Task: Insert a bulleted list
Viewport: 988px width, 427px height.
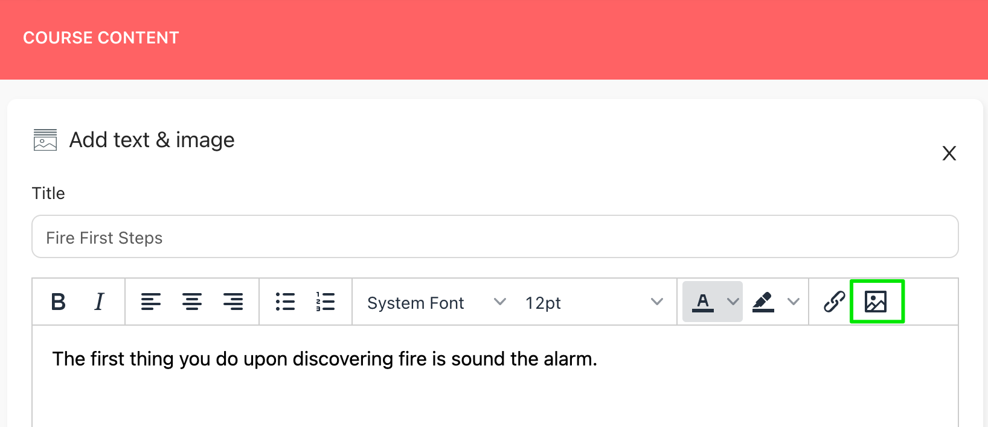Action: [285, 302]
